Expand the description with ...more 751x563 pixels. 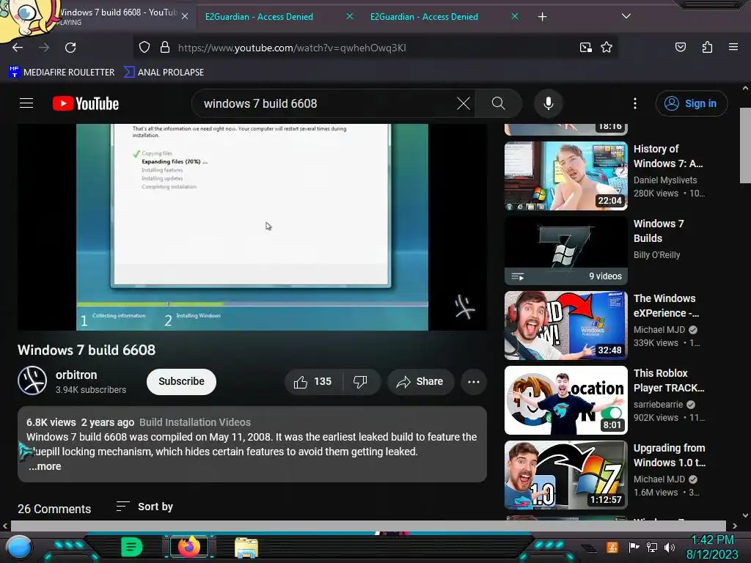[x=45, y=466]
